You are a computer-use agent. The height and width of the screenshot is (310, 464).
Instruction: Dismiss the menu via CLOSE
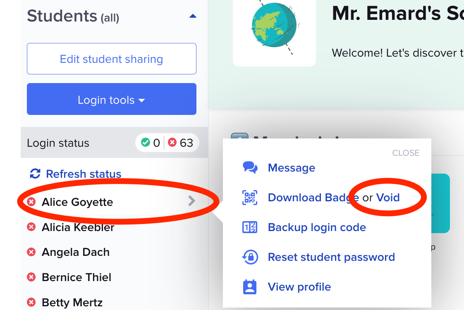click(406, 153)
